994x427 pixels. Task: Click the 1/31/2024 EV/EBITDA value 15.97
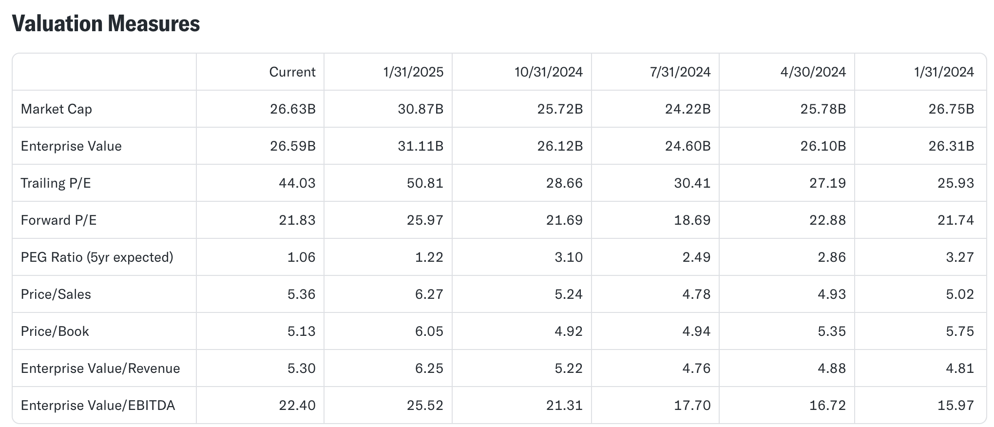point(956,406)
